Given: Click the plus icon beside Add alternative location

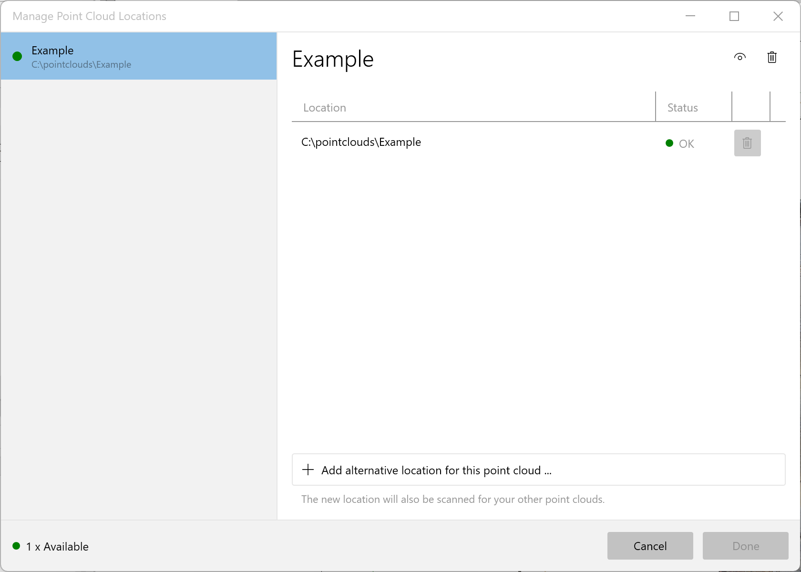Looking at the screenshot, I should pos(308,470).
